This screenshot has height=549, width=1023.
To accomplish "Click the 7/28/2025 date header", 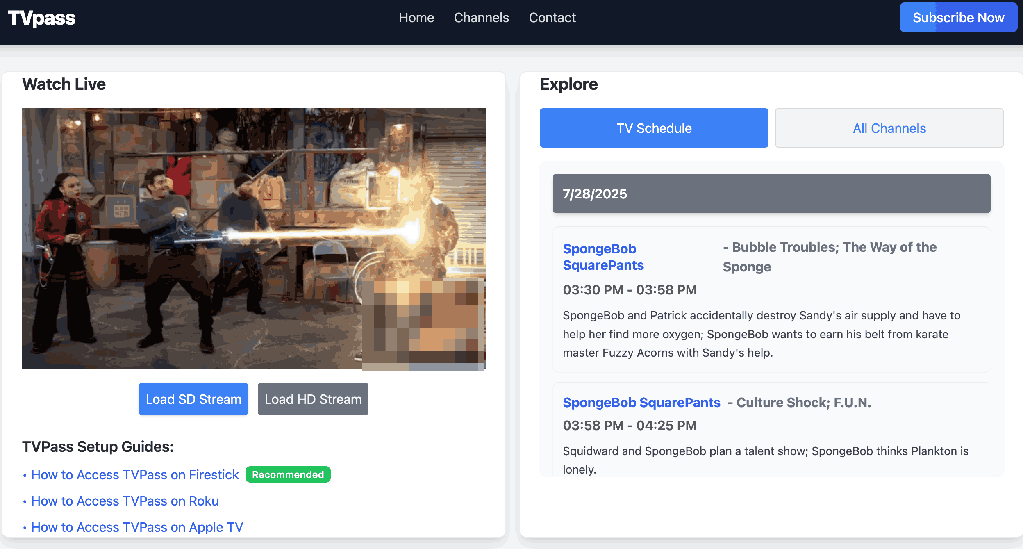I will pyautogui.click(x=772, y=194).
